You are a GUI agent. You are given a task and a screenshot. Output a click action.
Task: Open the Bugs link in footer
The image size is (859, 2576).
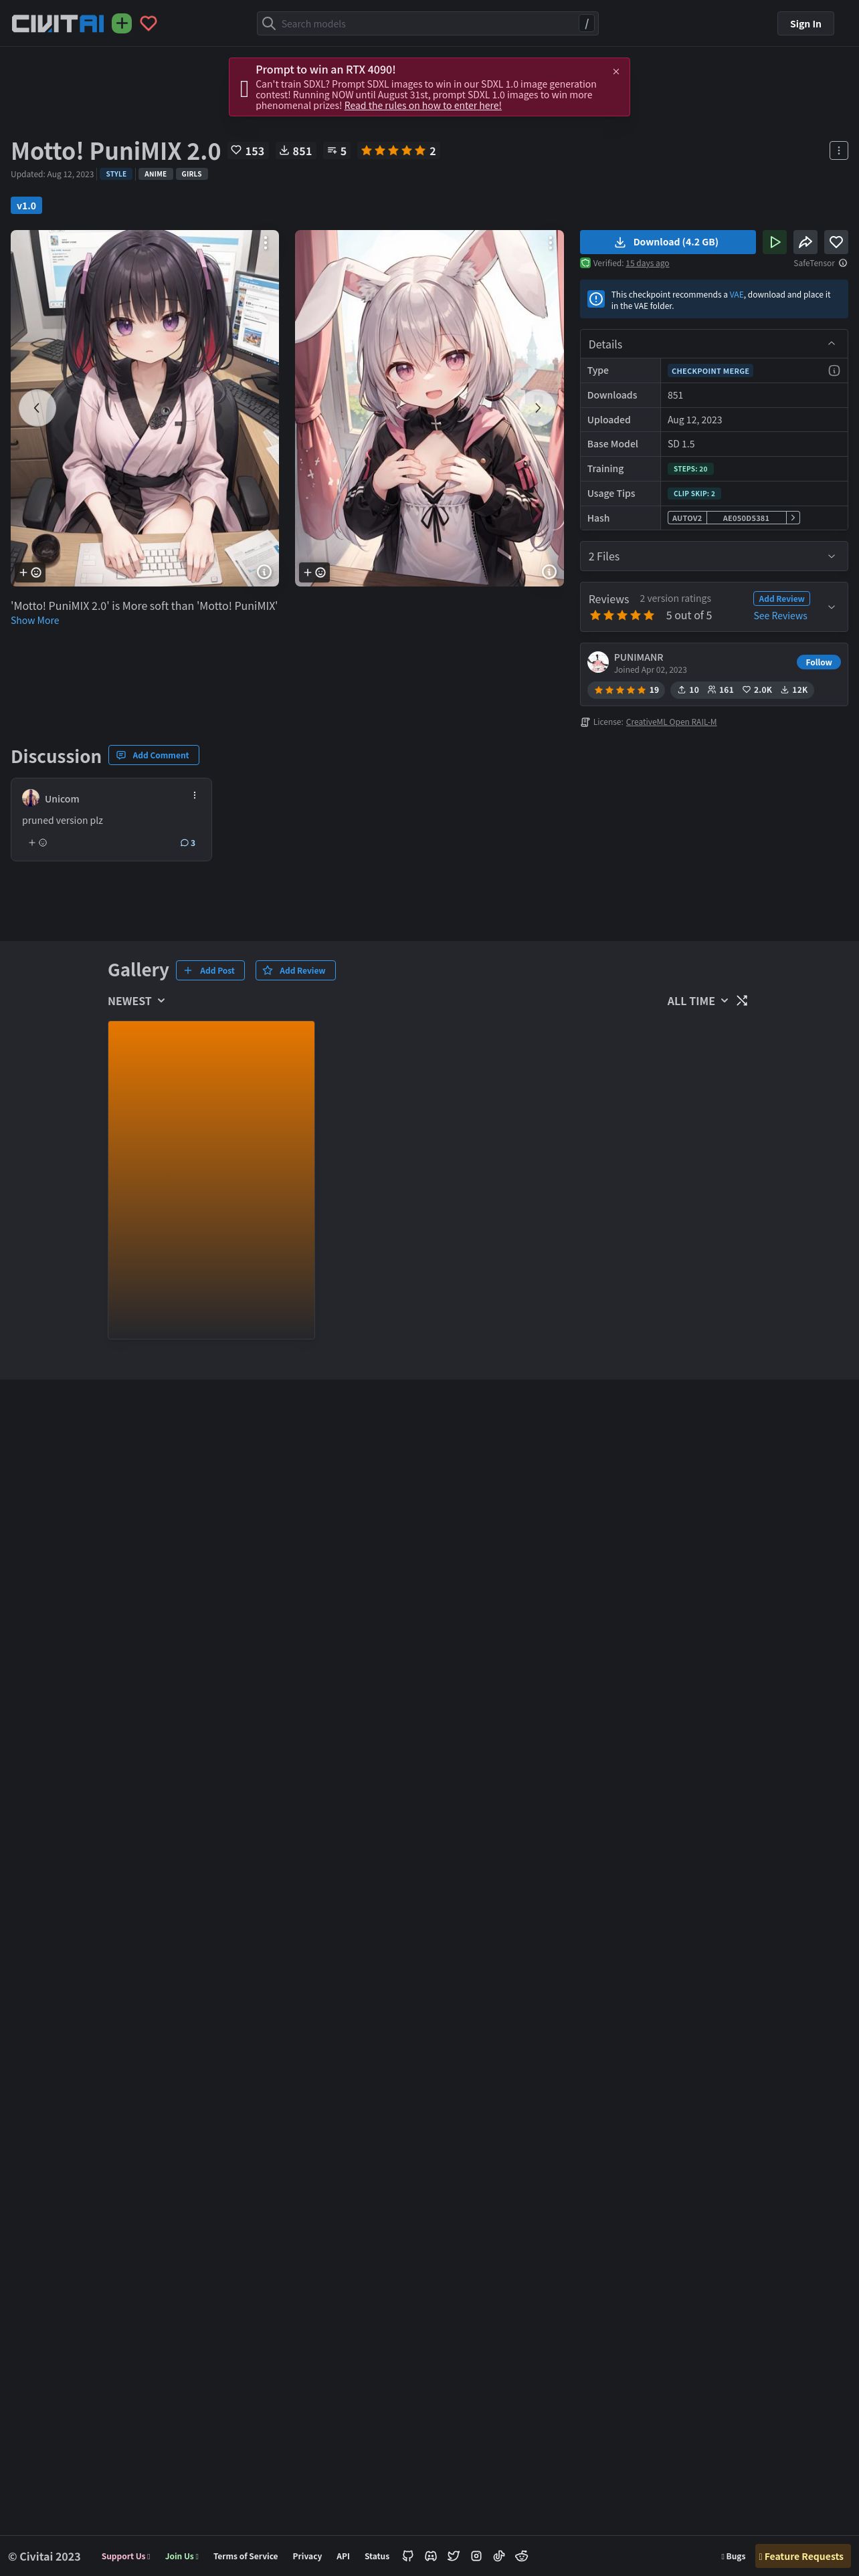[733, 2556]
